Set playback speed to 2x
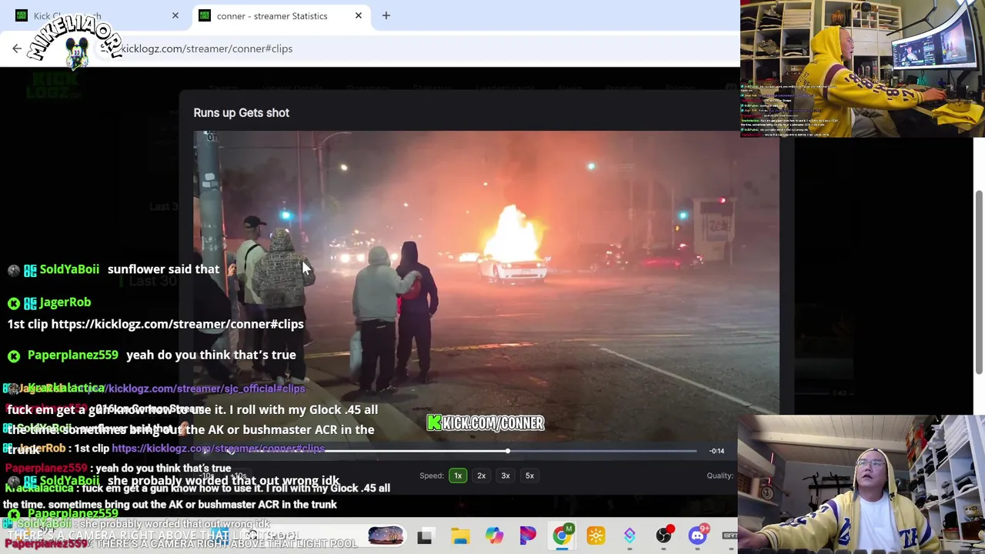Screen dimensions: 985x554 tap(482, 476)
